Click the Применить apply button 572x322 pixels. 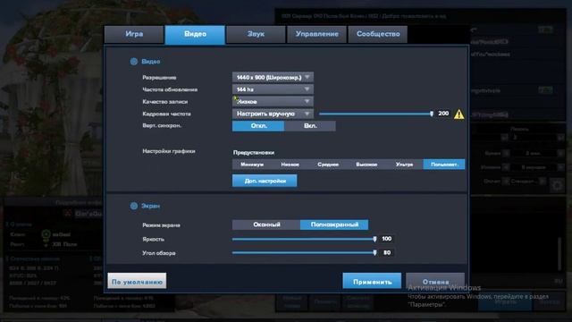tap(372, 282)
